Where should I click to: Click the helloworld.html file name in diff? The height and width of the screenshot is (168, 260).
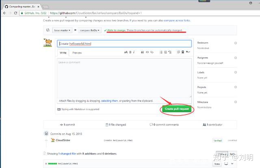coord(68,164)
